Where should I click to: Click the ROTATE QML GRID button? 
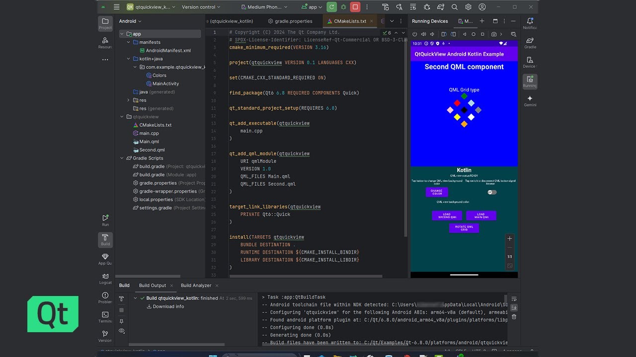[464, 228]
